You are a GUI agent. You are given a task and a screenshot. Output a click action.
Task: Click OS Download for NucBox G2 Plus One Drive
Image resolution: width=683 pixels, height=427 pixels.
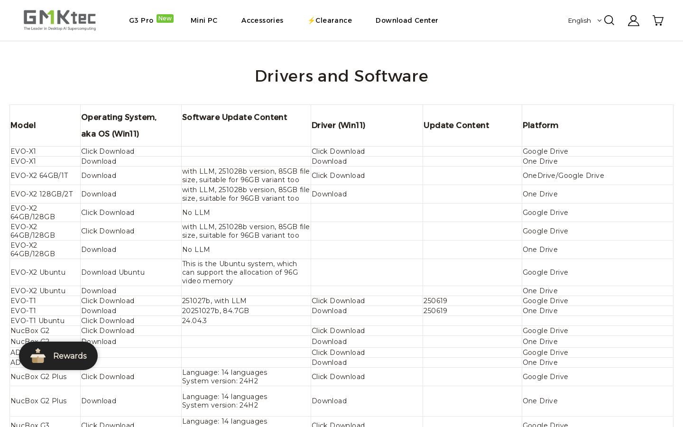pos(99,401)
